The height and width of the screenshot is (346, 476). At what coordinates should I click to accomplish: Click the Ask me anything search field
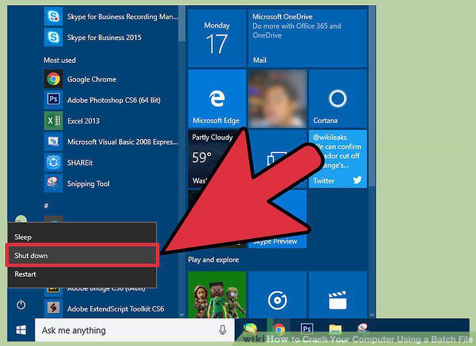135,330
